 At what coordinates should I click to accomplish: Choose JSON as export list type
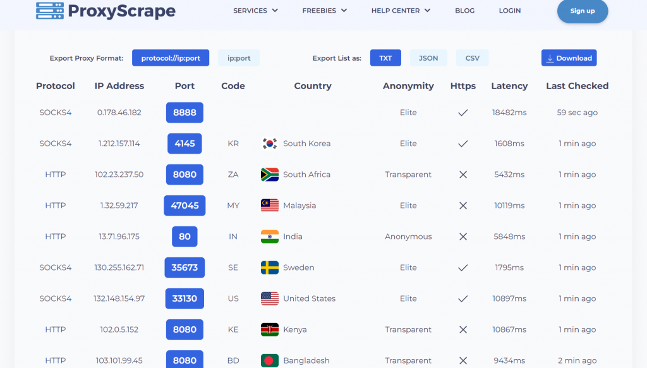pyautogui.click(x=428, y=58)
